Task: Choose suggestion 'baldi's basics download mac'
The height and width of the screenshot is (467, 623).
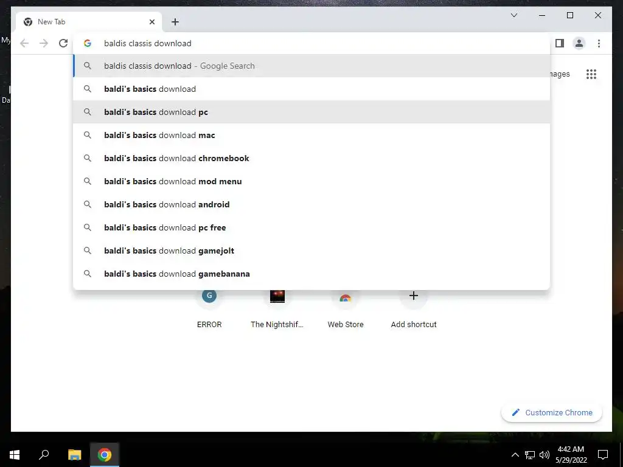Action: pyautogui.click(x=311, y=135)
